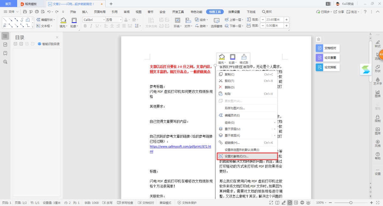Click the Format Painter icon in floating toolbar
The height and width of the screenshot is (206, 383).
pos(244,59)
